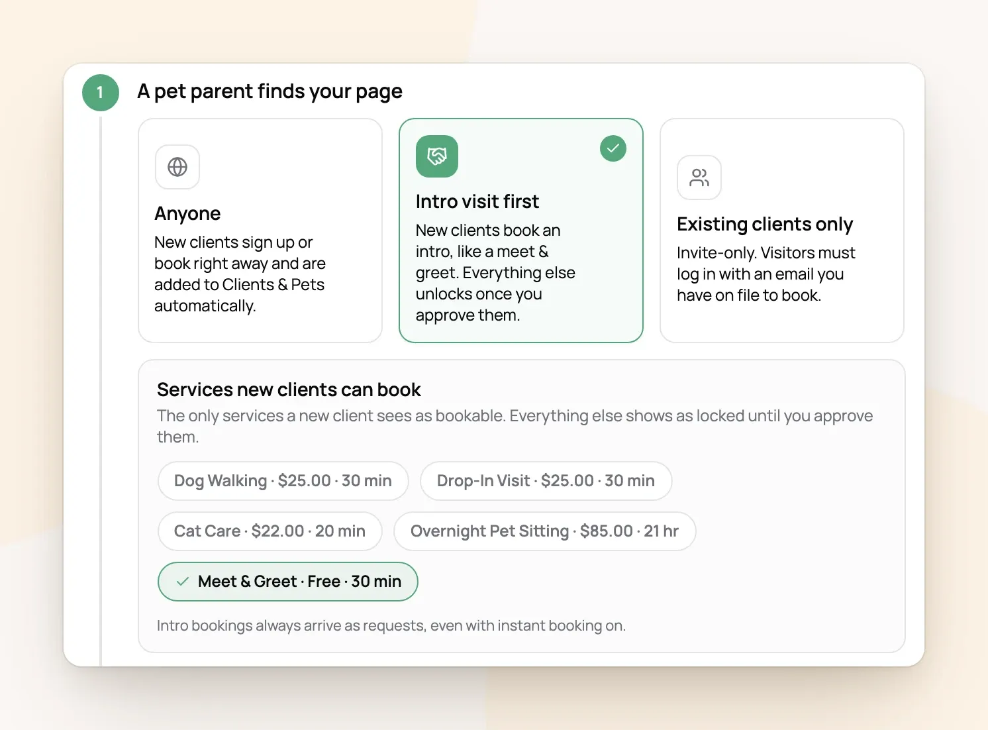The image size is (988, 730).
Task: Click Existing clients only heading
Action: tap(765, 225)
